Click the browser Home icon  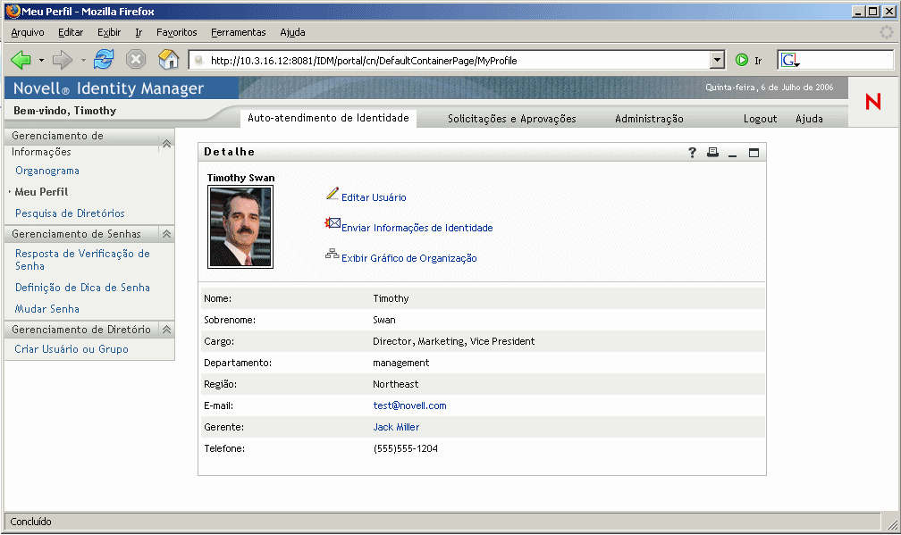168,60
